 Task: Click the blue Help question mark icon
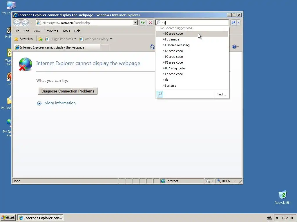(x=234, y=47)
